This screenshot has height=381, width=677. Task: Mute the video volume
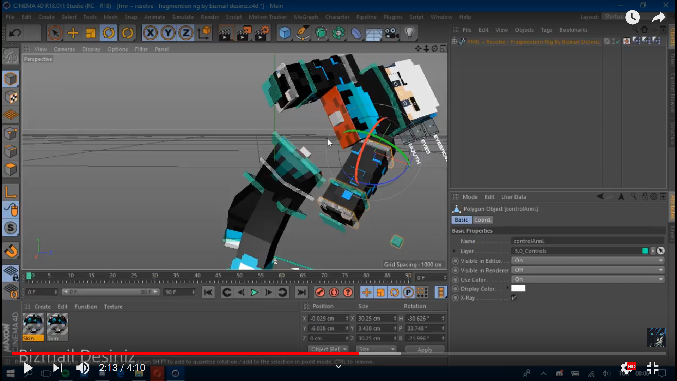click(x=83, y=368)
